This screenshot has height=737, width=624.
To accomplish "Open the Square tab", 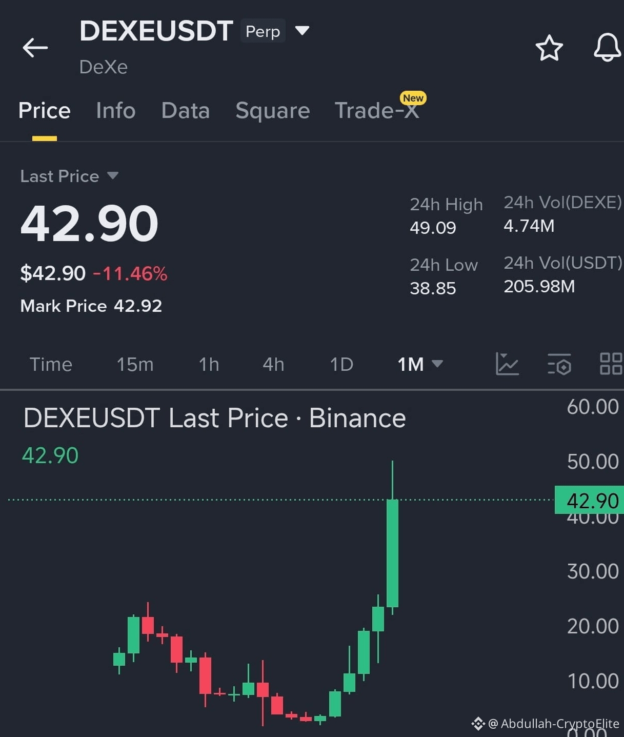I will pos(273,110).
